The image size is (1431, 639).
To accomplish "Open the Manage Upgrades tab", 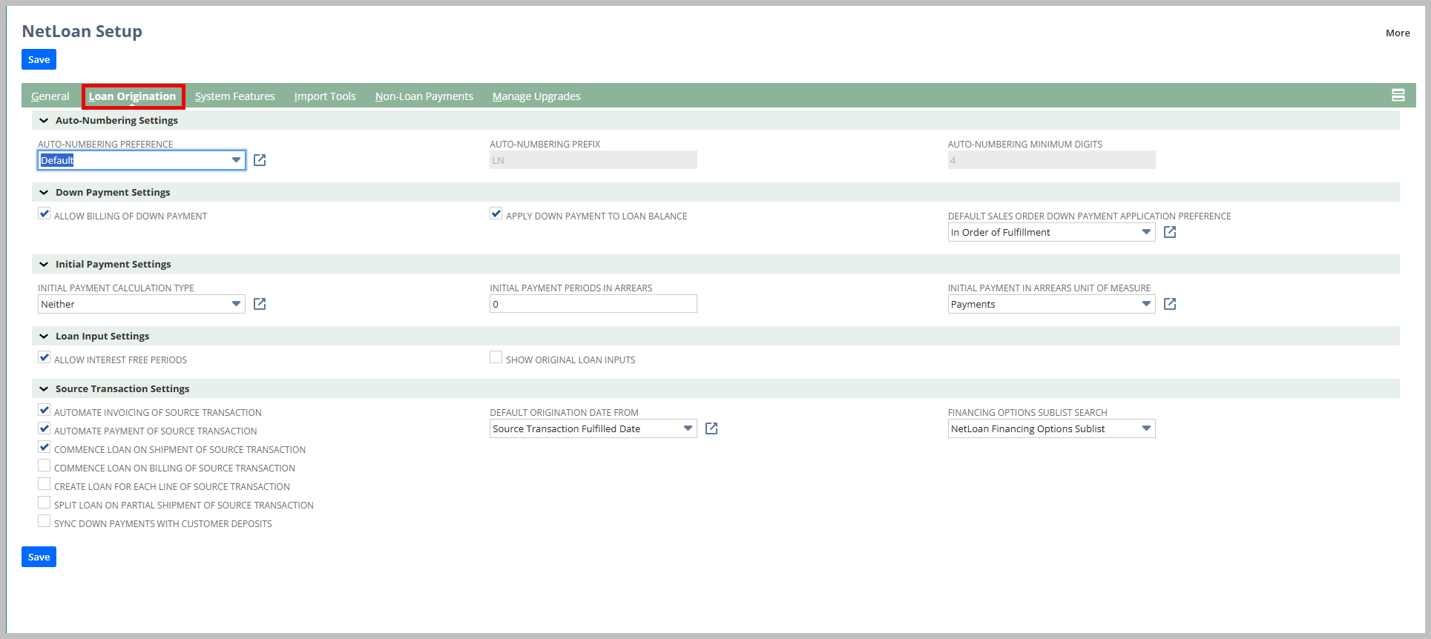I will point(536,96).
